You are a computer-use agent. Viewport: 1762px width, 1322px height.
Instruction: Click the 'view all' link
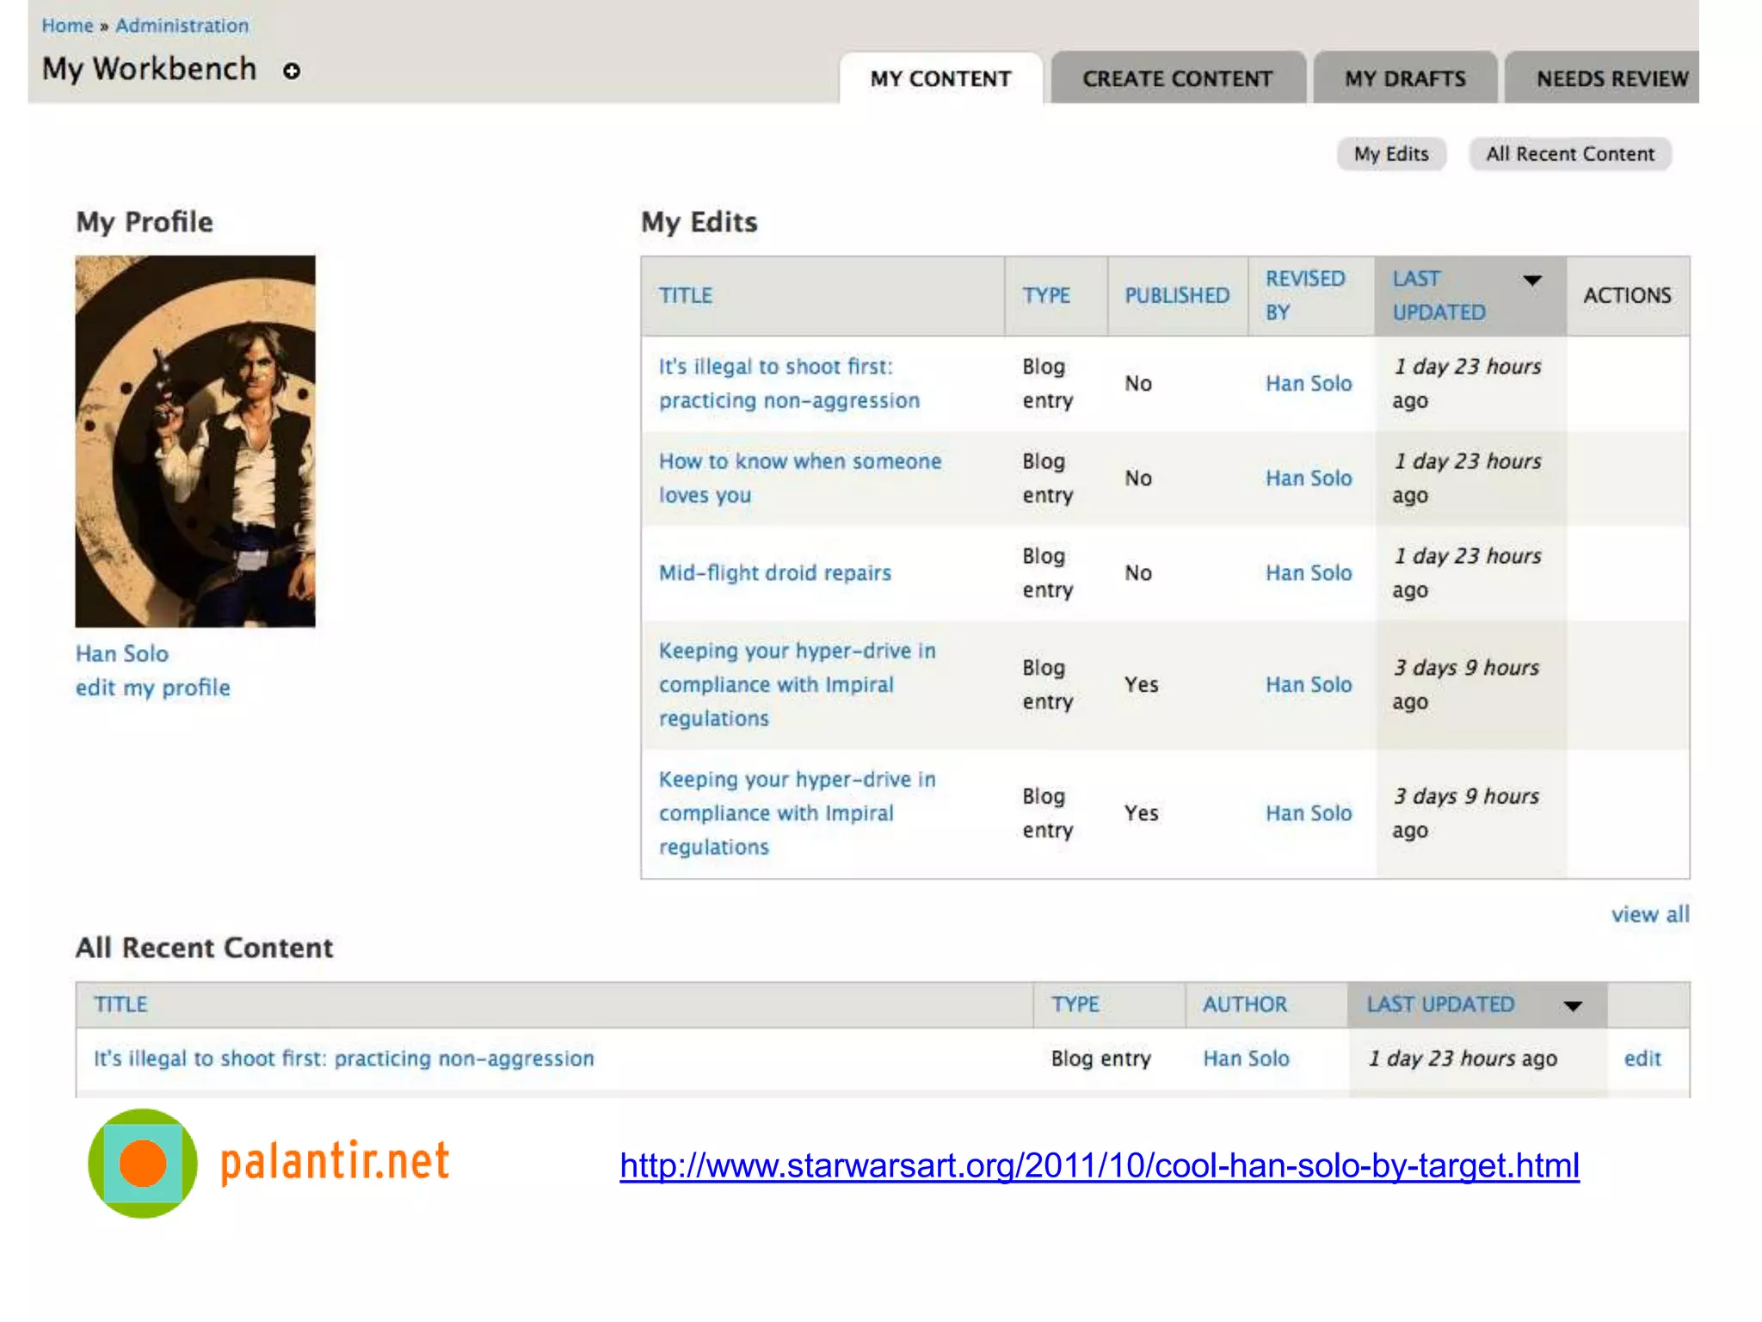1649,914
